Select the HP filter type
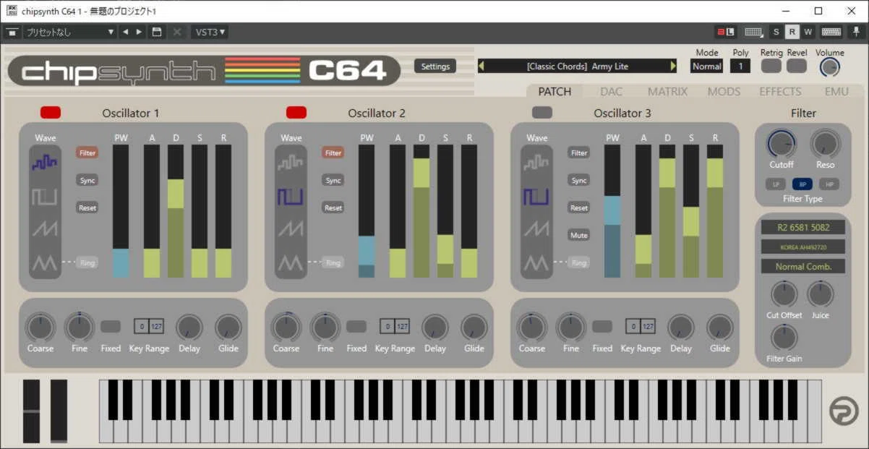The width and height of the screenshot is (869, 449). click(x=829, y=184)
